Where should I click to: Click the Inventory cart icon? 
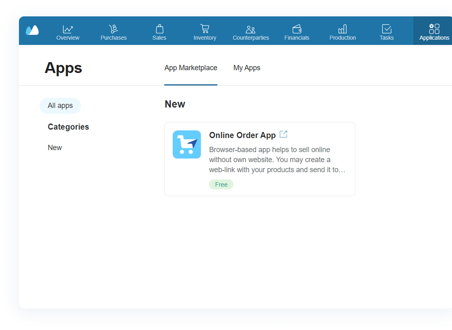click(x=205, y=29)
